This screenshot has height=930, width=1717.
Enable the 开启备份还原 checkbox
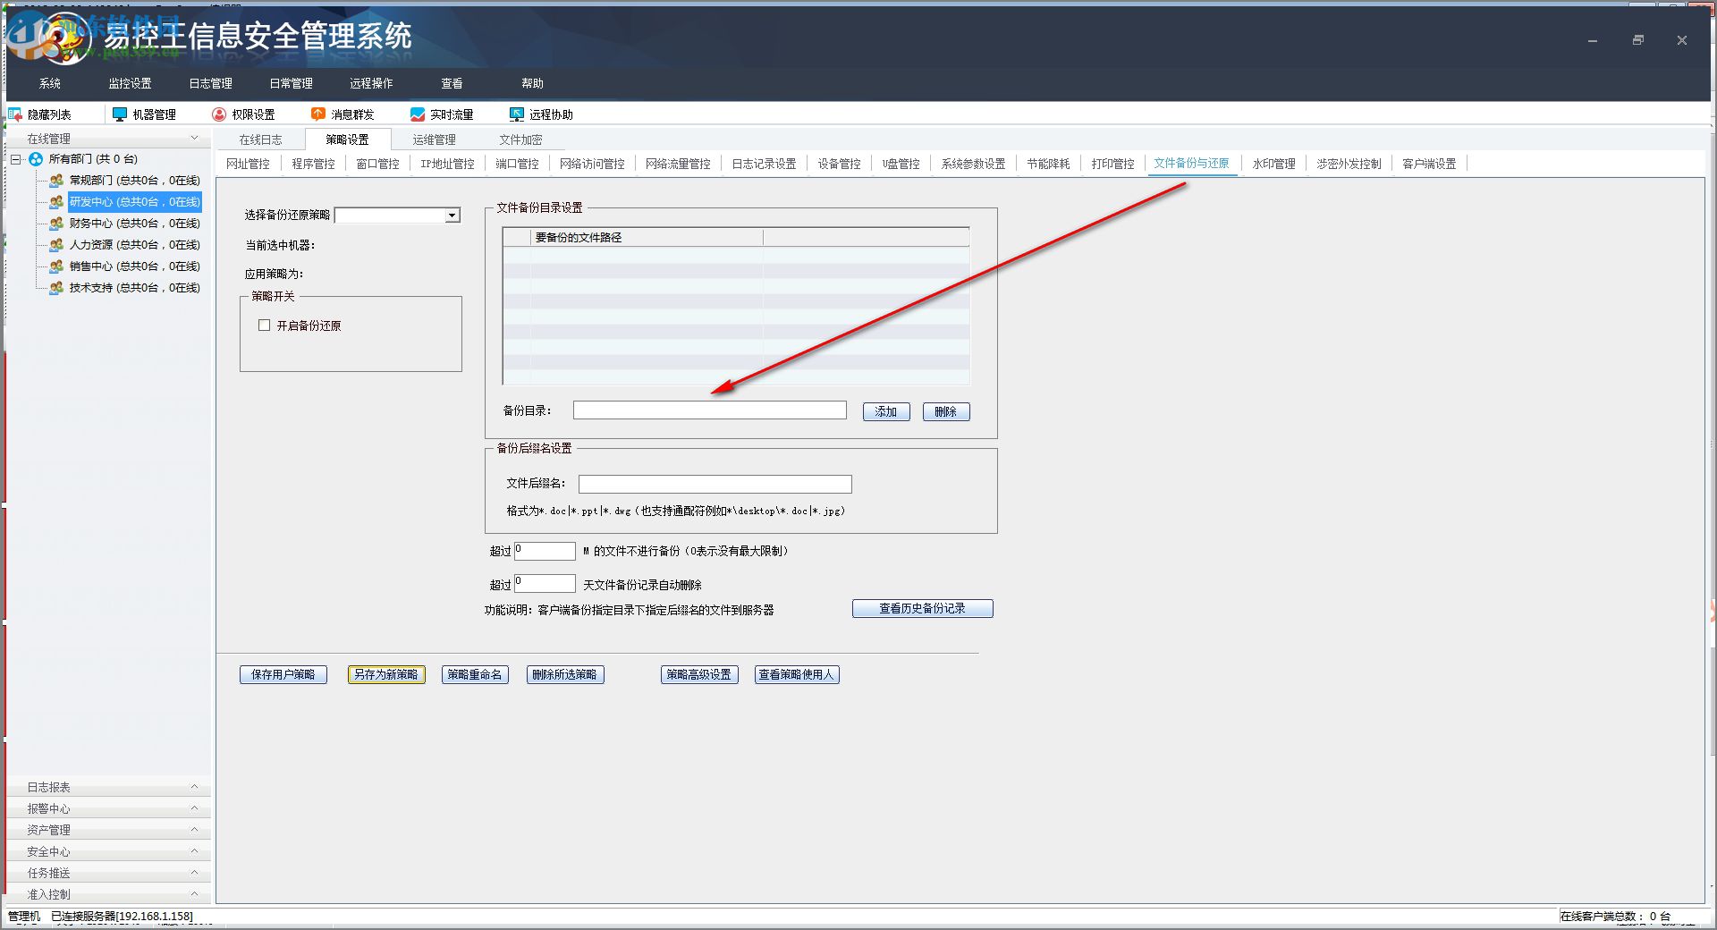(264, 325)
